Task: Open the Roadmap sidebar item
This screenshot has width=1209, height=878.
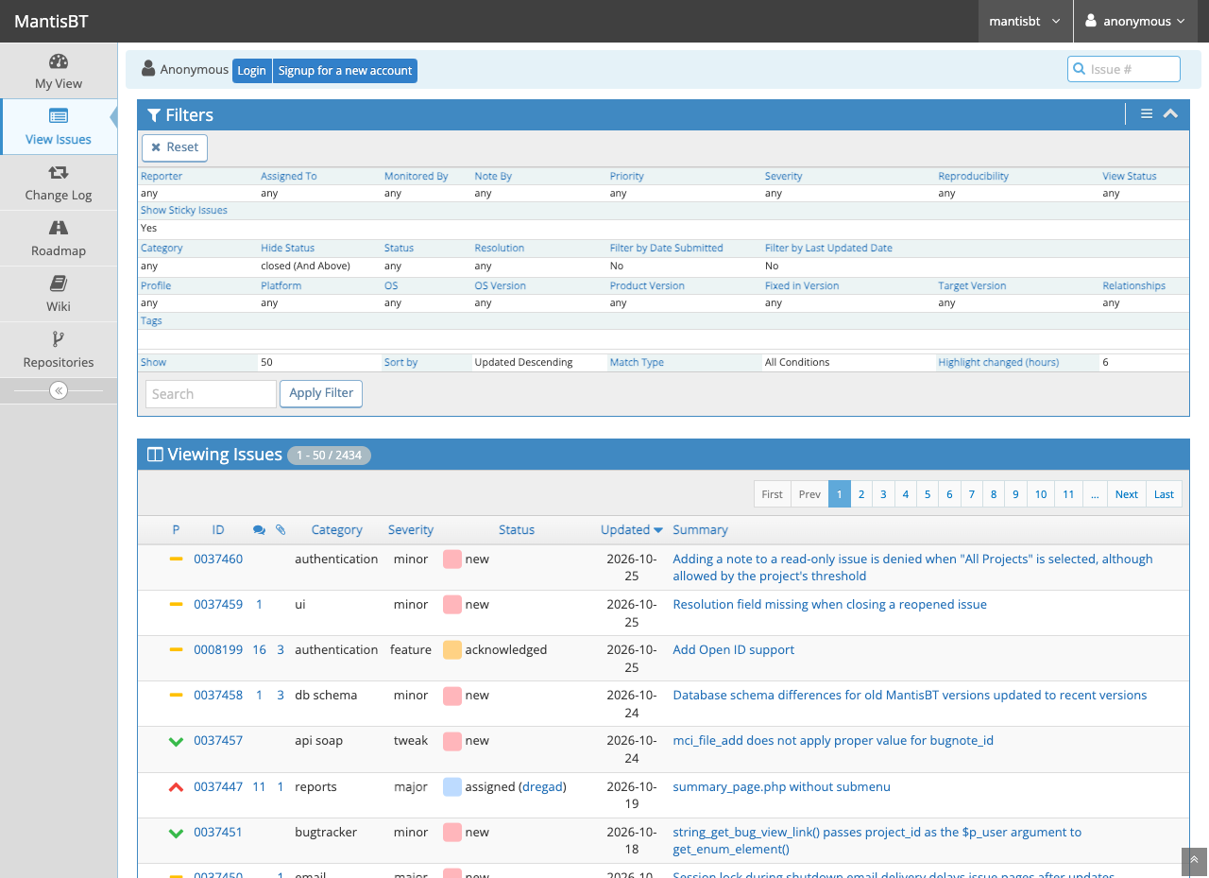Action: coord(59,238)
